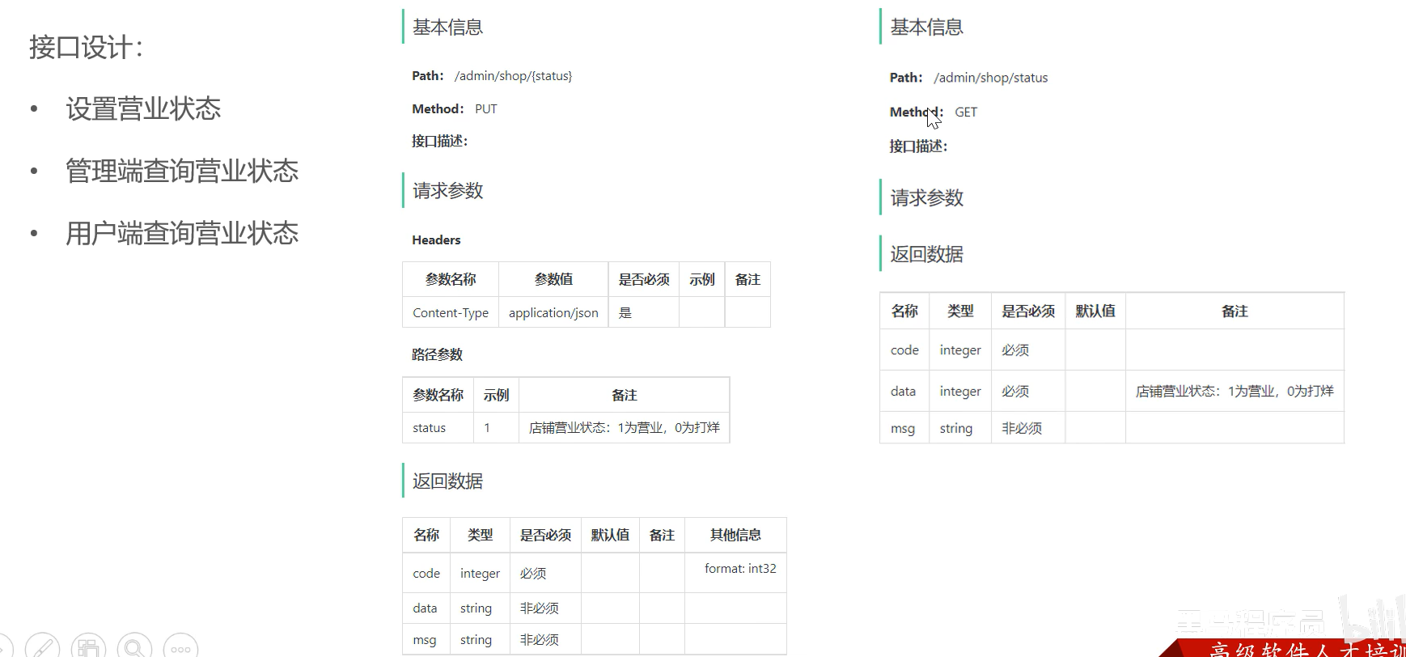Viewport: 1406px width, 657px height.
Task: Click the 接口设计 slide title
Action: [x=87, y=47]
